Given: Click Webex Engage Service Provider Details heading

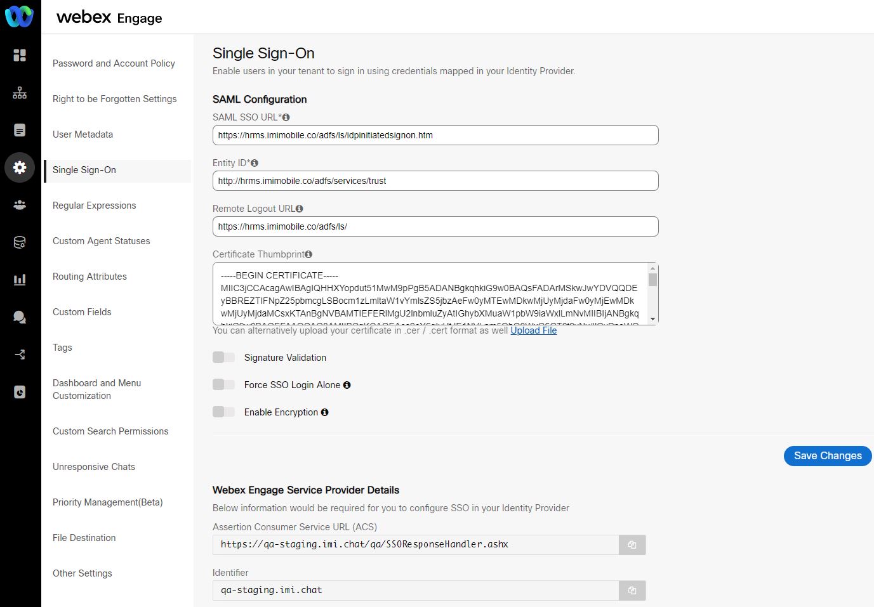Looking at the screenshot, I should click(x=306, y=490).
